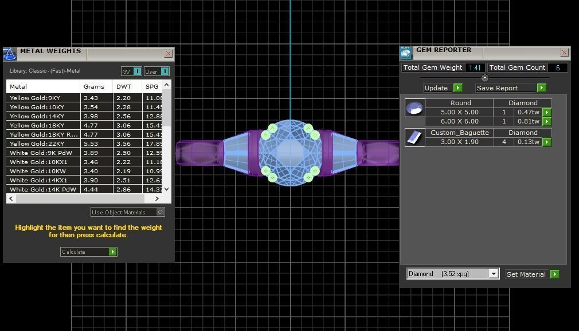Select the White Gold:9K PdW row
This screenshot has height=331, width=579.
(84, 153)
